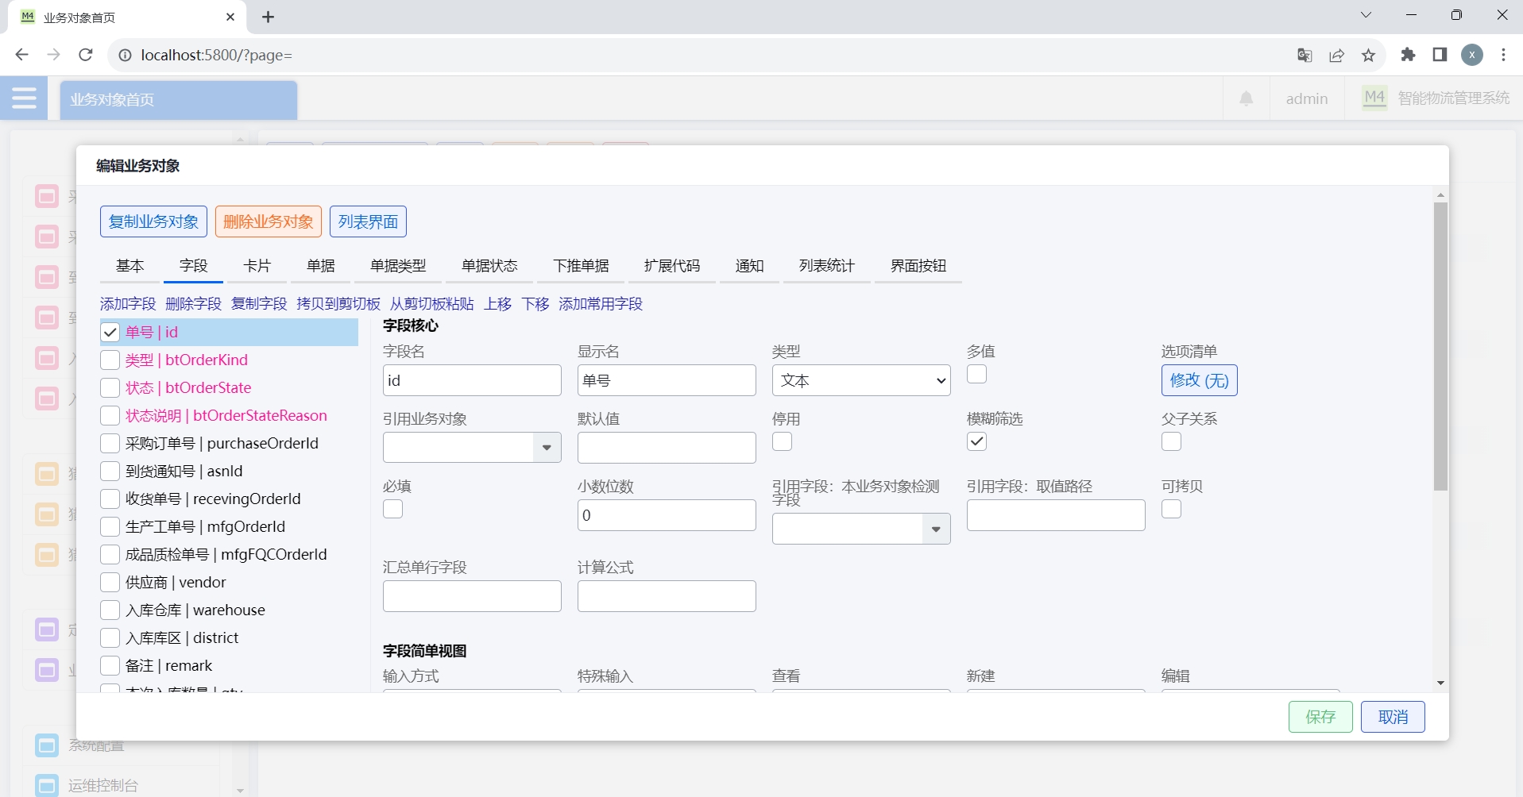Enable the 多值 checkbox
The height and width of the screenshot is (797, 1523).
click(976, 374)
